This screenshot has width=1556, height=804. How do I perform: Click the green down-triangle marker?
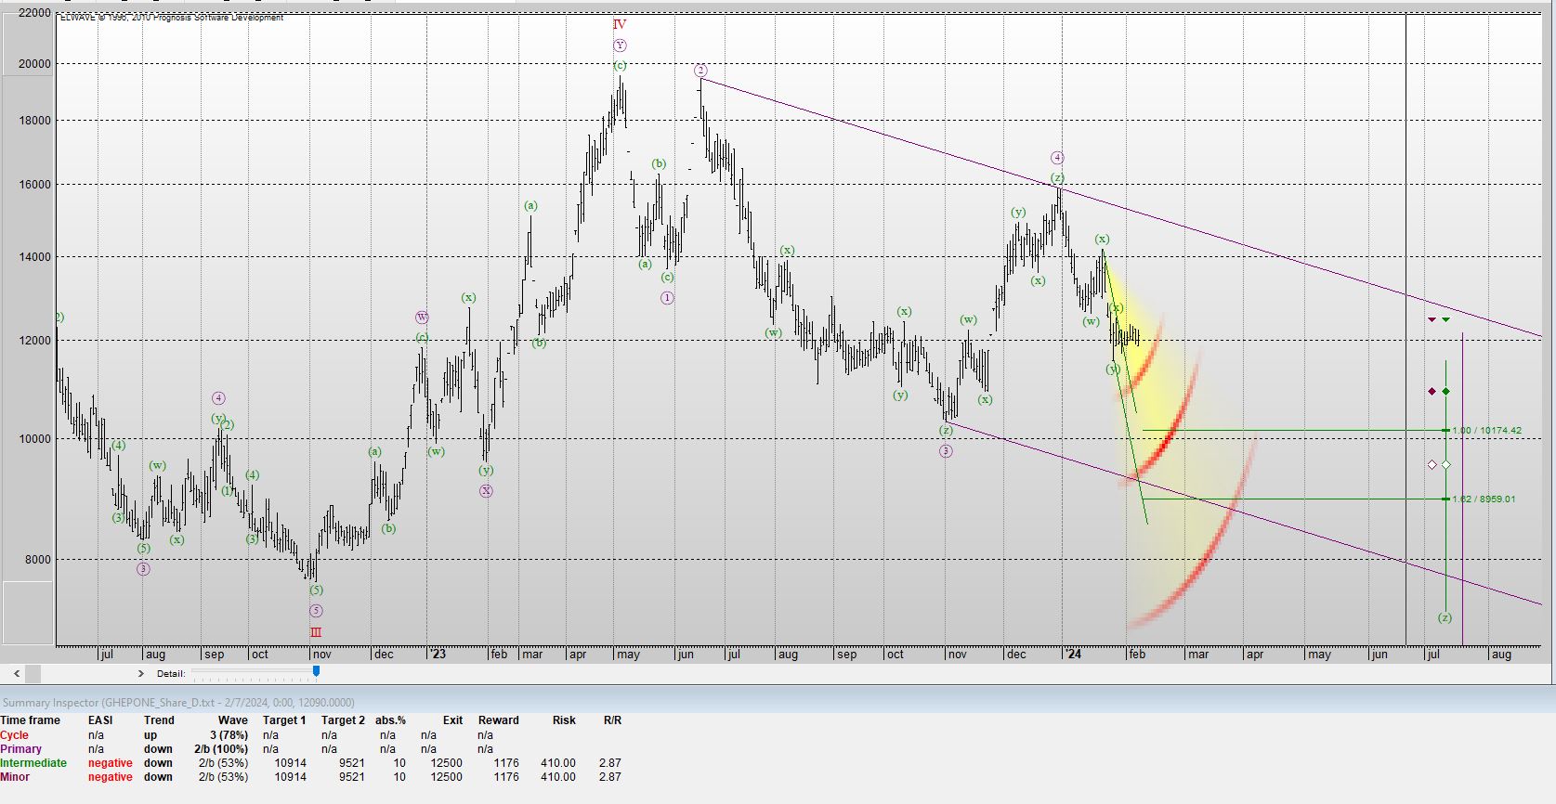1446,319
